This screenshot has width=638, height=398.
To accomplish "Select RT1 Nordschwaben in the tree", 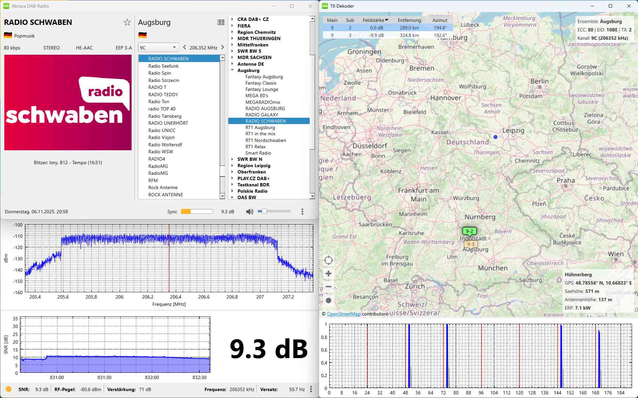I will pos(266,140).
